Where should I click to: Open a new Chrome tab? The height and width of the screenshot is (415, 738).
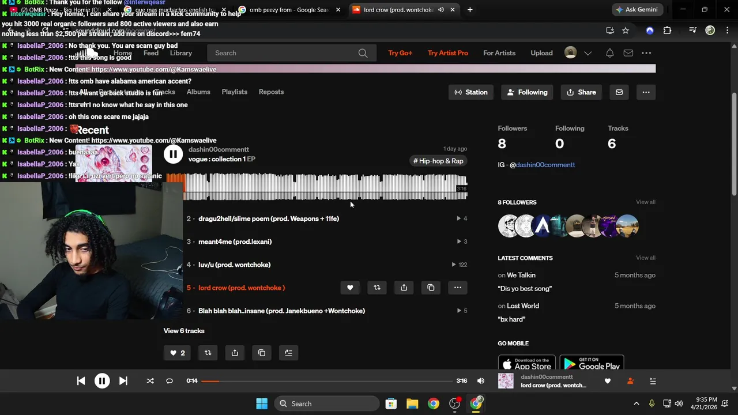click(x=470, y=10)
